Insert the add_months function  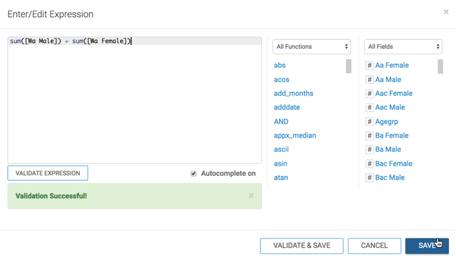[x=293, y=94]
